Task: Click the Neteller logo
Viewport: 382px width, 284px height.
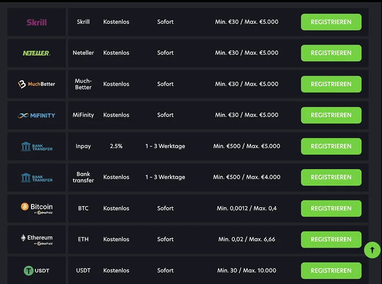Action: [36, 53]
